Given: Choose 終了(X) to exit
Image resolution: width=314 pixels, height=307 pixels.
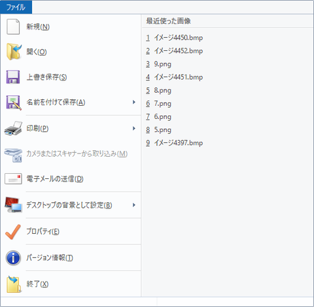Looking at the screenshot, I should click(x=71, y=284).
